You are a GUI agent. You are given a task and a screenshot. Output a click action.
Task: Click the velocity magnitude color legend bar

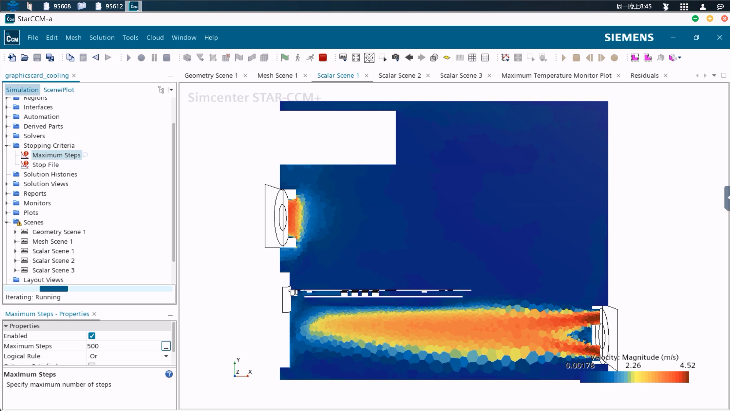[x=634, y=377]
